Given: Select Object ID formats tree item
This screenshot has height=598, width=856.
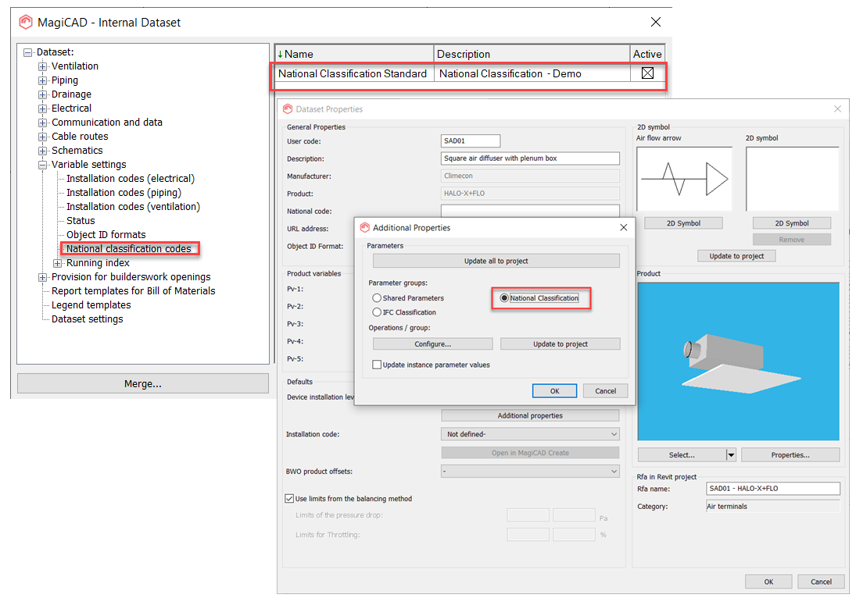Looking at the screenshot, I should tap(106, 235).
